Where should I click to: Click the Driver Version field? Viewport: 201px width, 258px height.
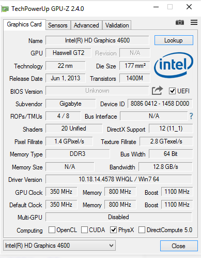[119, 179]
